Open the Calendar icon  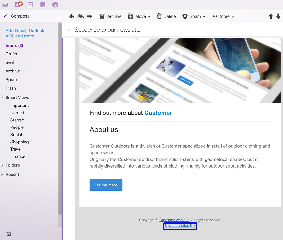click(x=30, y=5)
